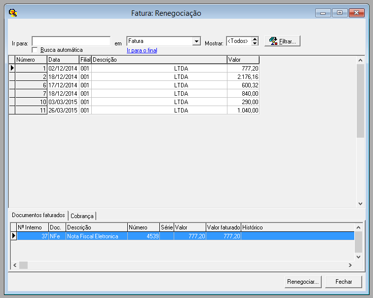The width and height of the screenshot is (373, 298).
Task: Select the Documentos faturados tab
Action: pos(38,215)
